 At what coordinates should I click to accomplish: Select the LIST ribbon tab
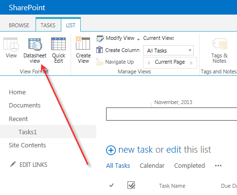71,25
